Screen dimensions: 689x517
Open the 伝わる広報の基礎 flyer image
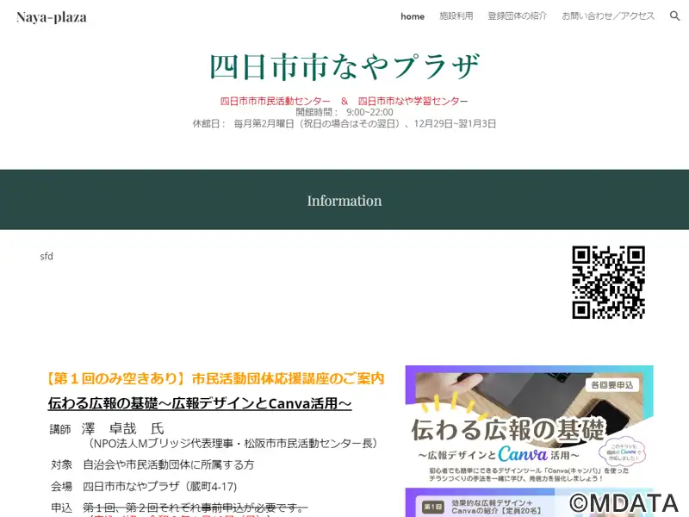(x=529, y=441)
